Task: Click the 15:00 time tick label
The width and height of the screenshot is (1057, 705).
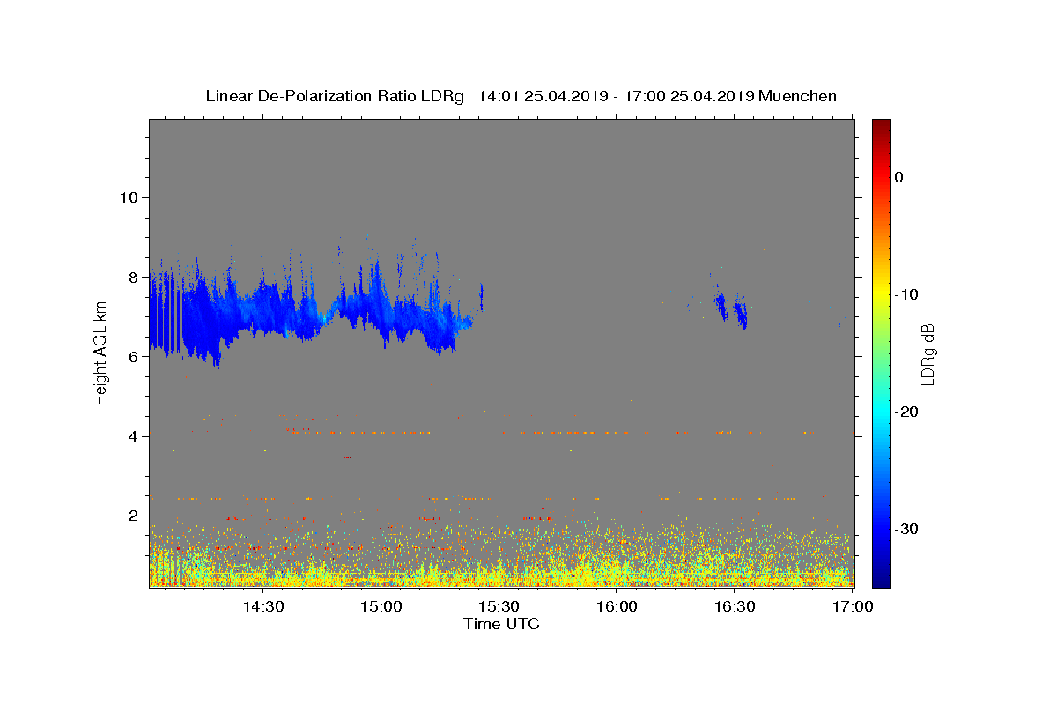Action: (381, 606)
